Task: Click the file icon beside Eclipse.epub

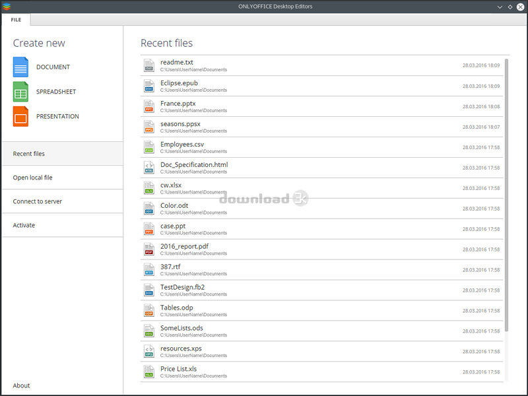Action: tap(149, 86)
